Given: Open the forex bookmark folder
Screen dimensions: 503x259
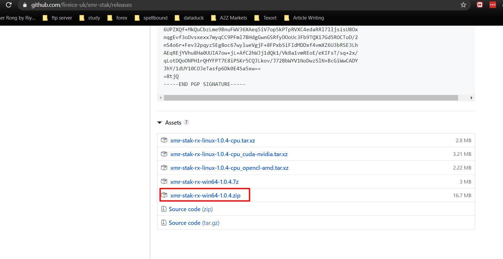Looking at the screenshot, I should [x=117, y=18].
